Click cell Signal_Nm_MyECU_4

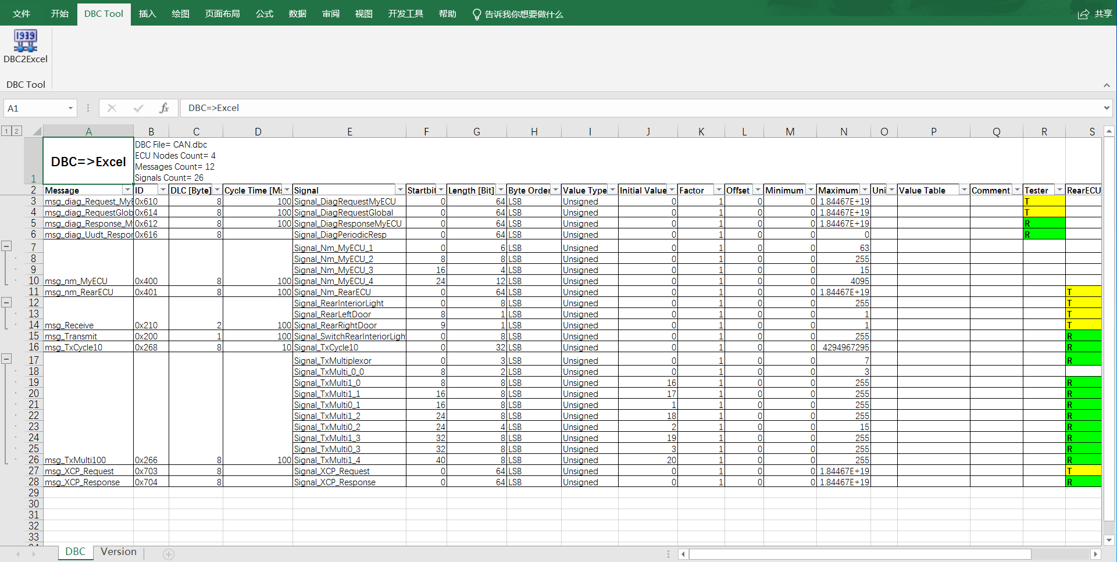(349, 281)
